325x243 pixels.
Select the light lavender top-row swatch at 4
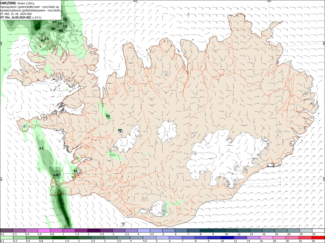[x=144, y=230]
